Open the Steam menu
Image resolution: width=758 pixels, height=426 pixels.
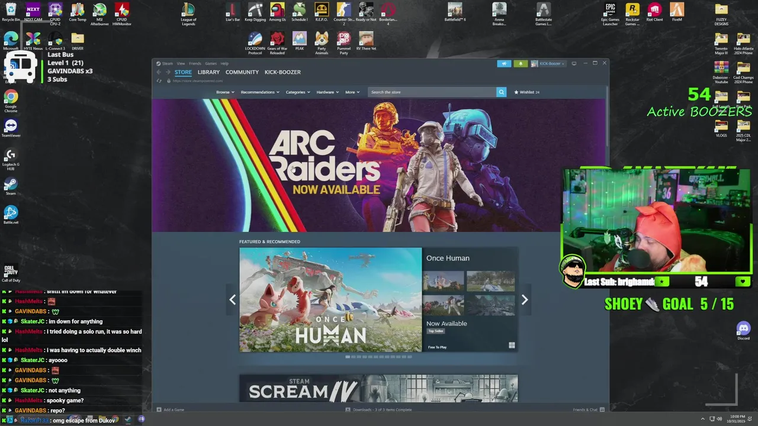(x=167, y=63)
